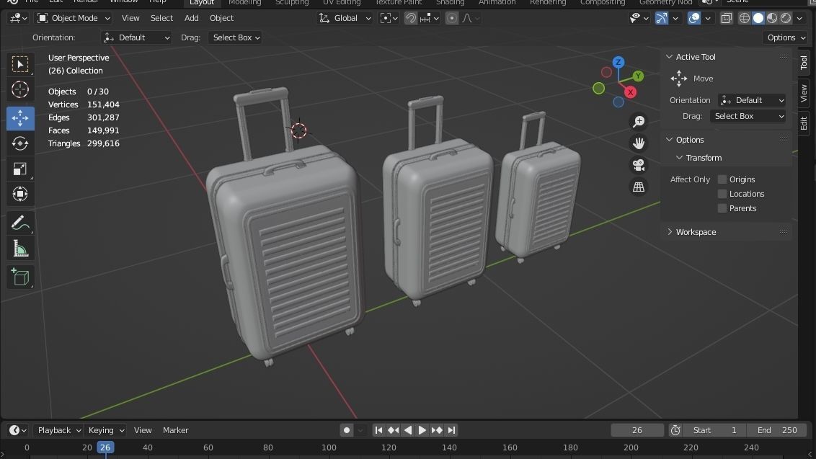Image resolution: width=816 pixels, height=459 pixels.
Task: Expand the Workspace panel
Action: [670, 232]
